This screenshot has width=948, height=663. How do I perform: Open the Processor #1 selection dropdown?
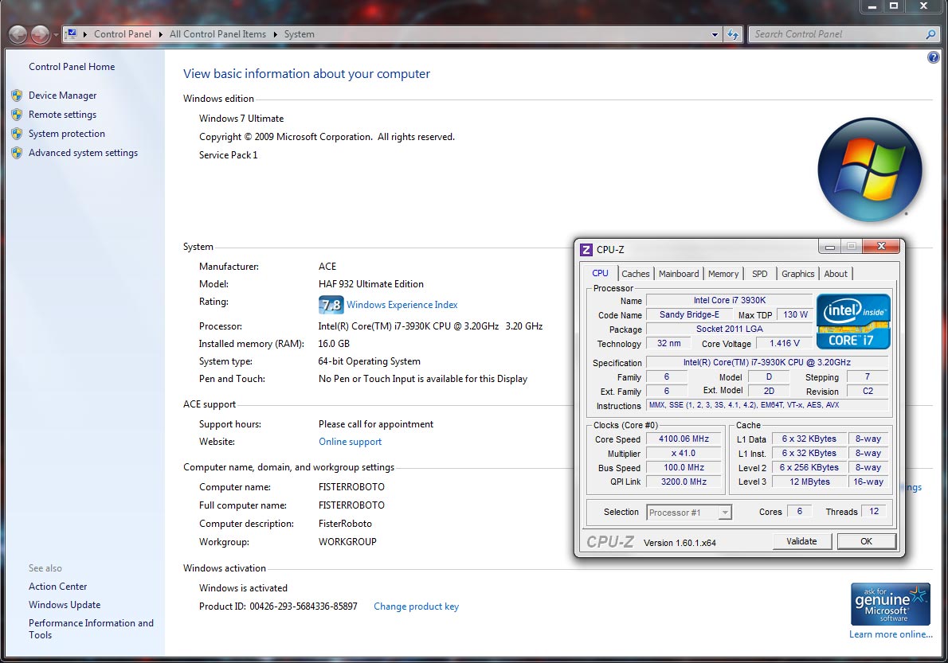pyautogui.click(x=689, y=513)
